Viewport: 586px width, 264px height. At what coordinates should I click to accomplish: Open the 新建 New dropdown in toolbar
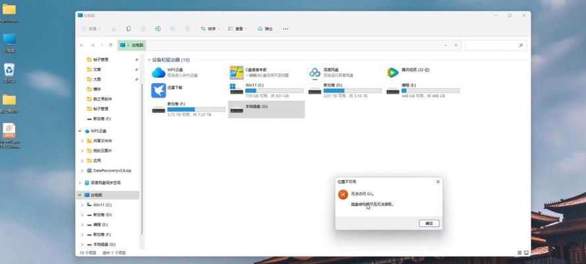91,29
